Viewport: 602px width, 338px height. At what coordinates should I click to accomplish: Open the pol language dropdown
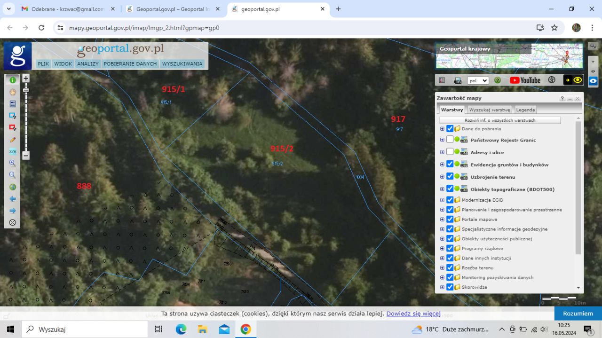(478, 80)
